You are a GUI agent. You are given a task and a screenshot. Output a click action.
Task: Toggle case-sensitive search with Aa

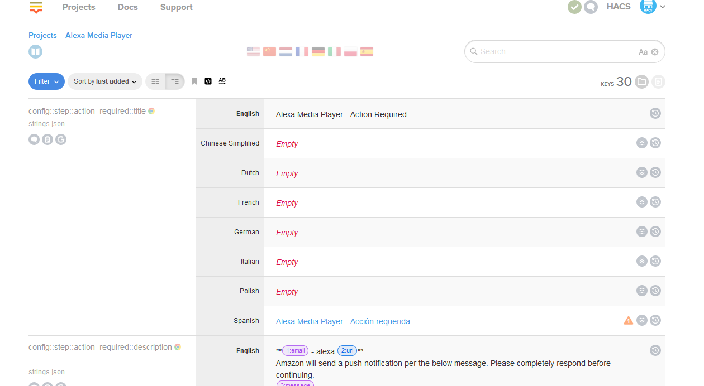point(643,51)
